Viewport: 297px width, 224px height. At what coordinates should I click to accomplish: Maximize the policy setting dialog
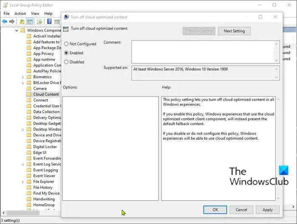tap(261, 17)
